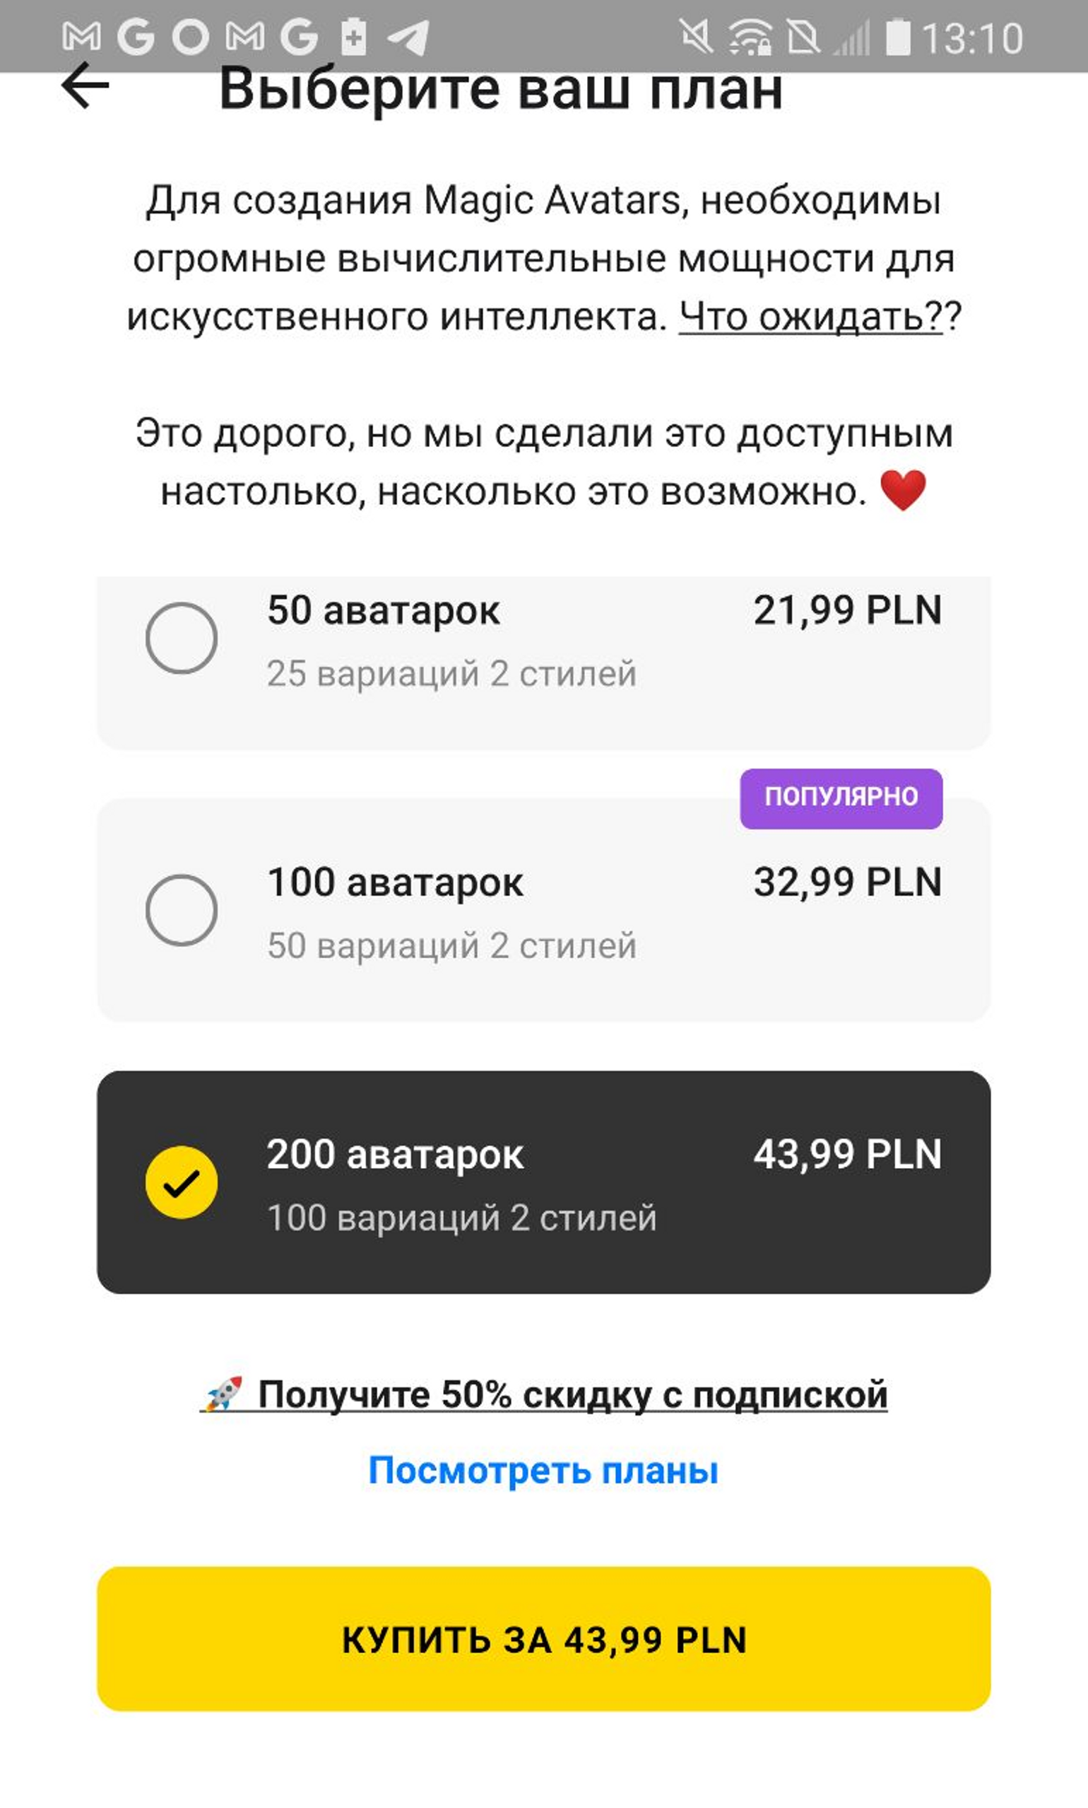Tap the battery icon in status bar

[897, 37]
